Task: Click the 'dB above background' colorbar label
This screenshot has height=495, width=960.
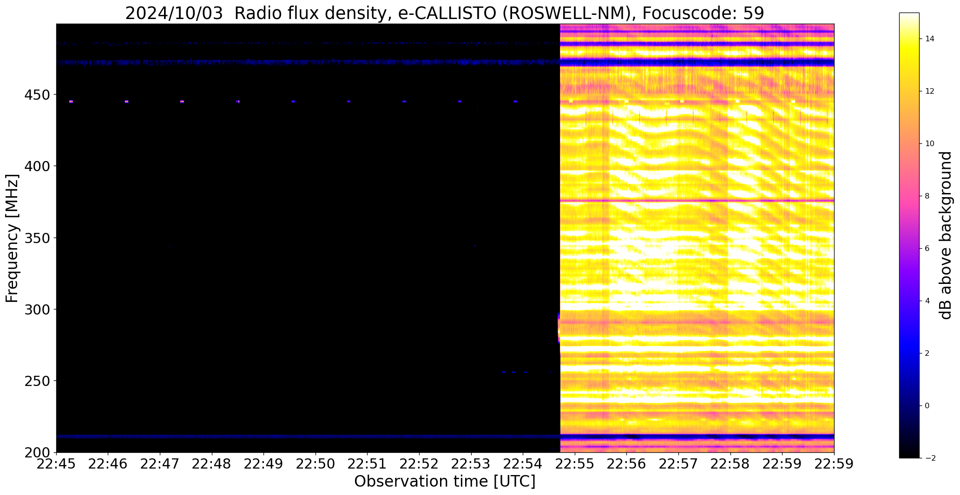Action: click(946, 235)
